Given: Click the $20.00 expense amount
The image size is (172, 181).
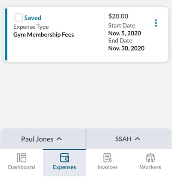Looking at the screenshot, I should tap(118, 16).
